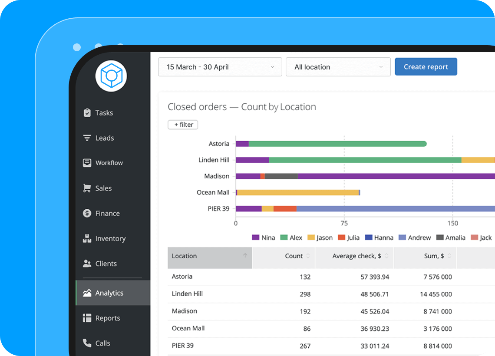The width and height of the screenshot is (495, 356).
Task: Click the Calls phone icon
Action: [x=87, y=343]
